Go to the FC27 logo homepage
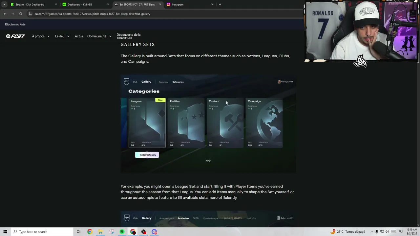This screenshot has height=236, width=420. pyautogui.click(x=15, y=36)
